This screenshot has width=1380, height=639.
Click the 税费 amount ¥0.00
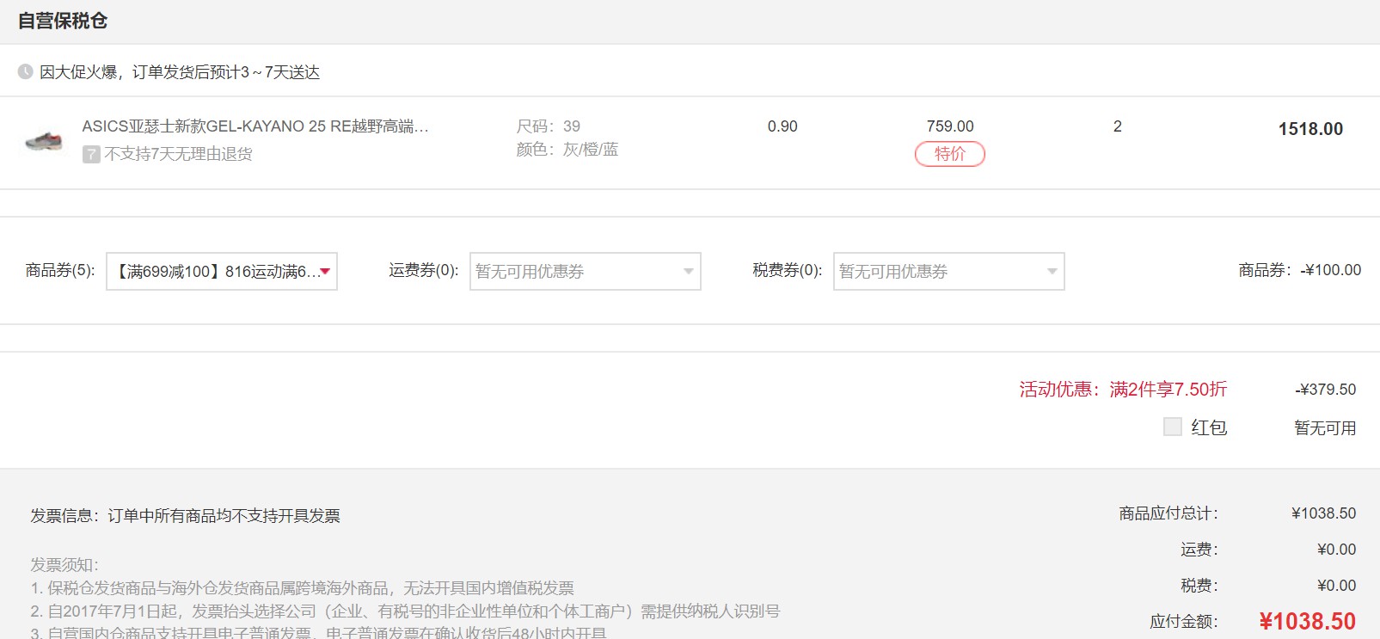click(1336, 586)
